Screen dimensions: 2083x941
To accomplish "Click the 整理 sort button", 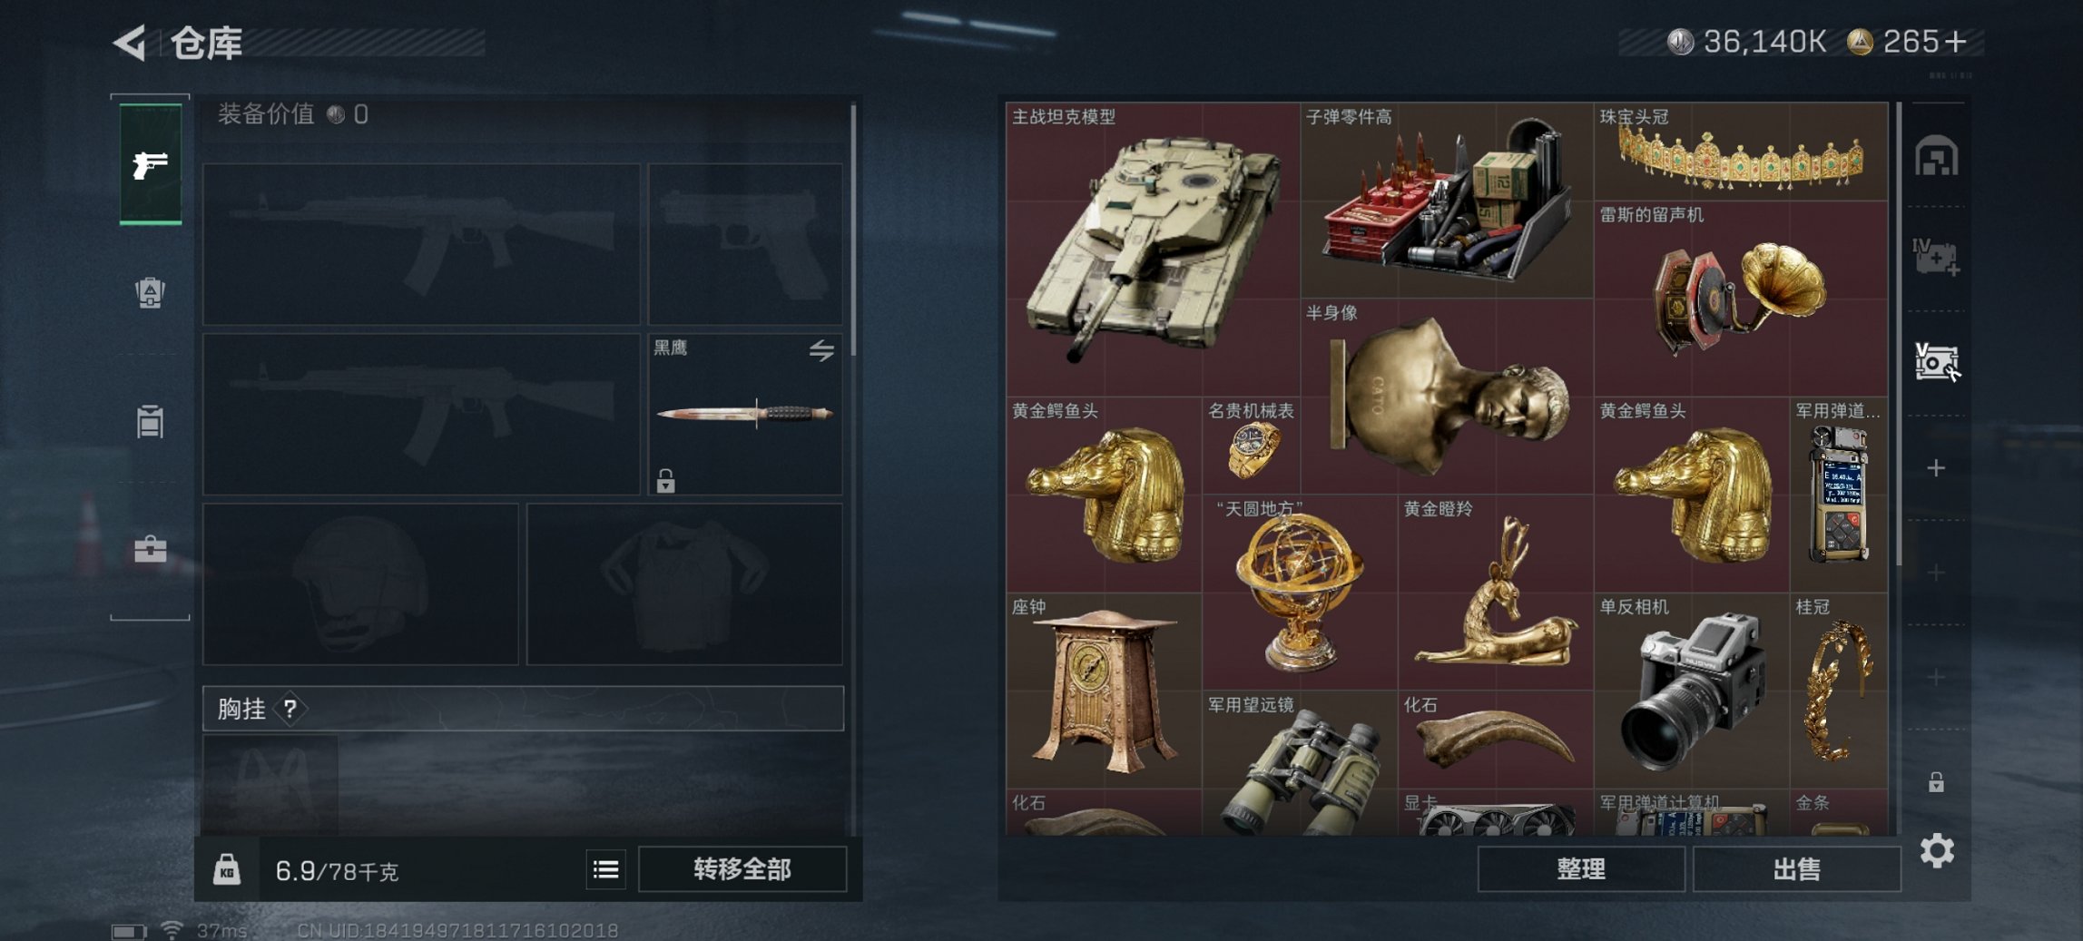I will click(1581, 869).
